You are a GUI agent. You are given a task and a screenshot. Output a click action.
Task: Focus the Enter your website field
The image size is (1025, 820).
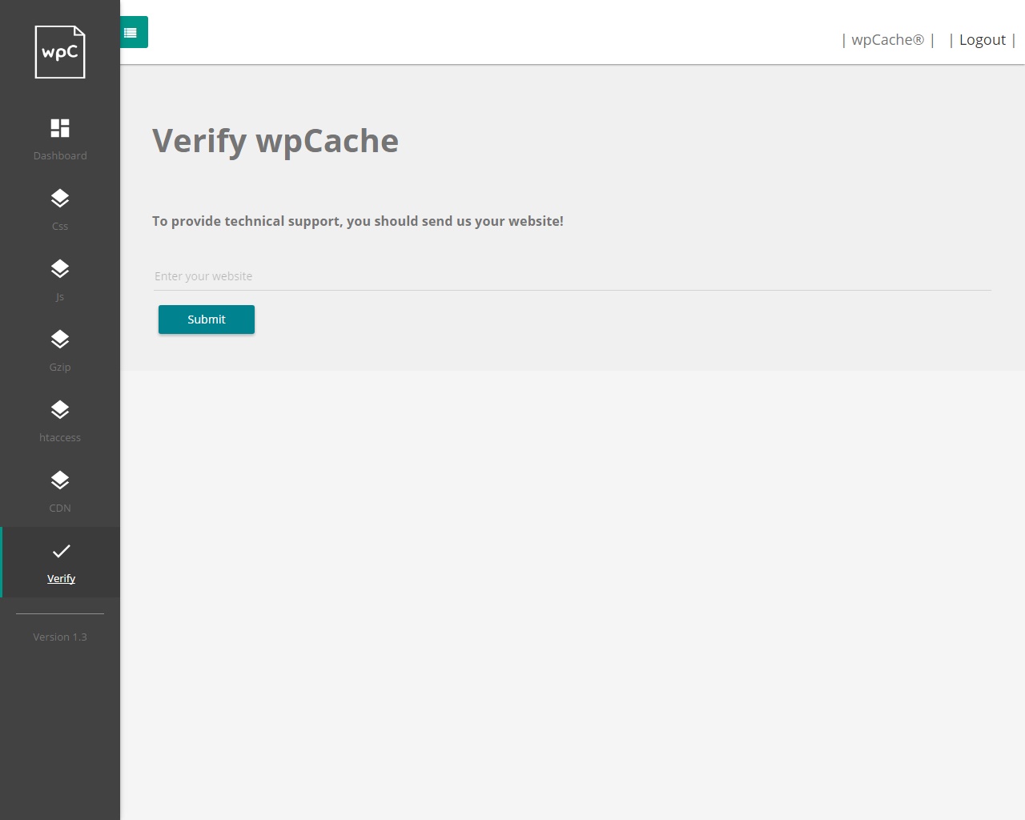tap(573, 276)
